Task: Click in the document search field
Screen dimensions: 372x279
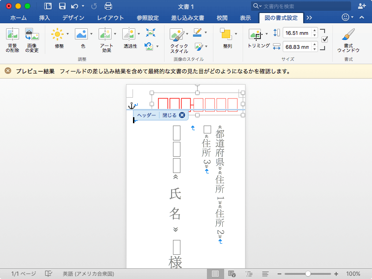Action: click(x=301, y=6)
